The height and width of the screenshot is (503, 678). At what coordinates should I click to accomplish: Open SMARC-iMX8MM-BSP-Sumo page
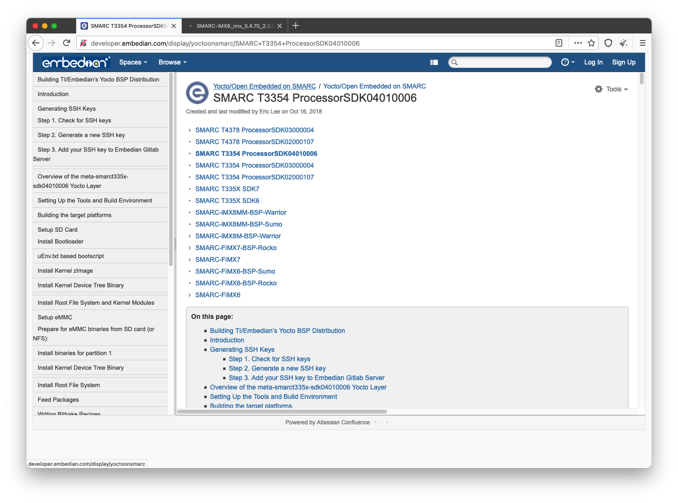click(239, 224)
